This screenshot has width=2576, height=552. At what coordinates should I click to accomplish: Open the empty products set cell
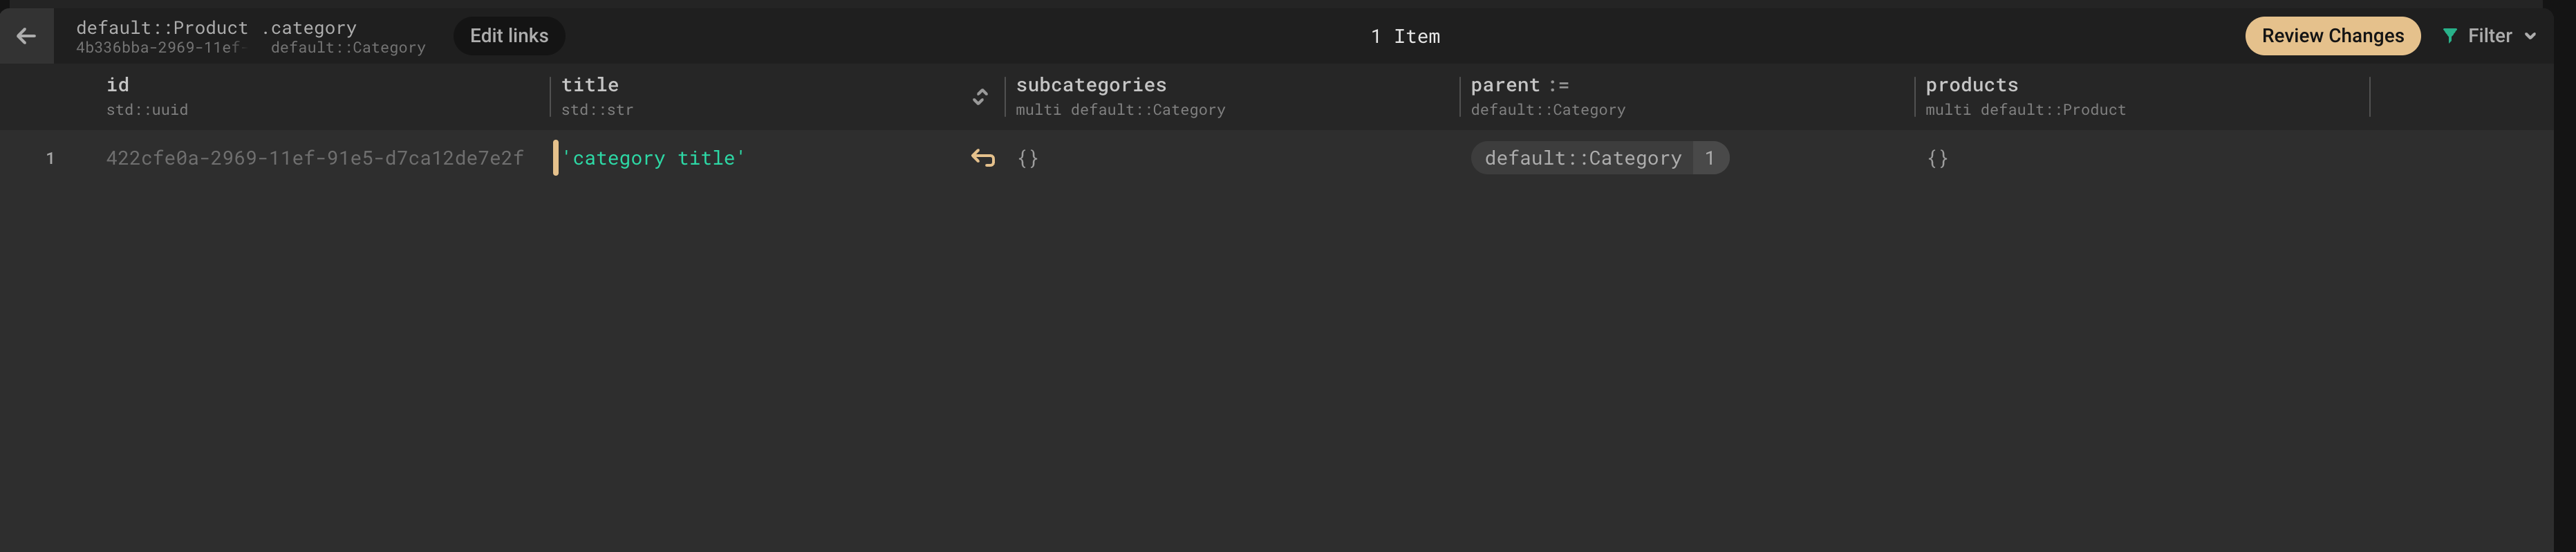(x=1937, y=158)
